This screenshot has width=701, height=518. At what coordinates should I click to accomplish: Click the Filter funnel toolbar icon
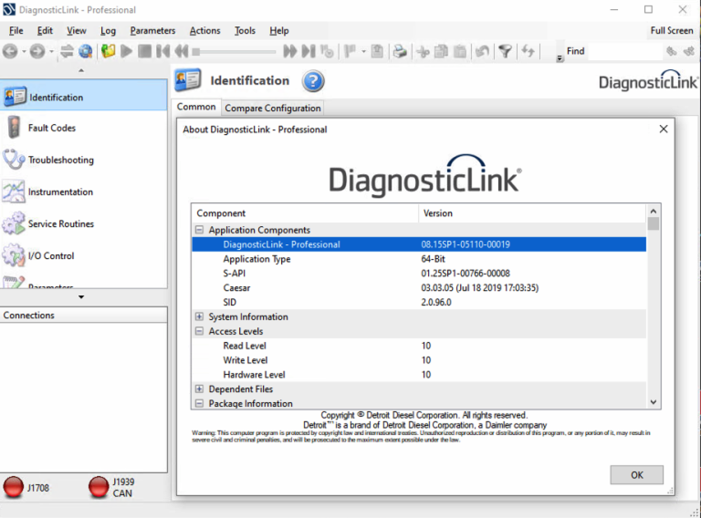[x=505, y=51]
